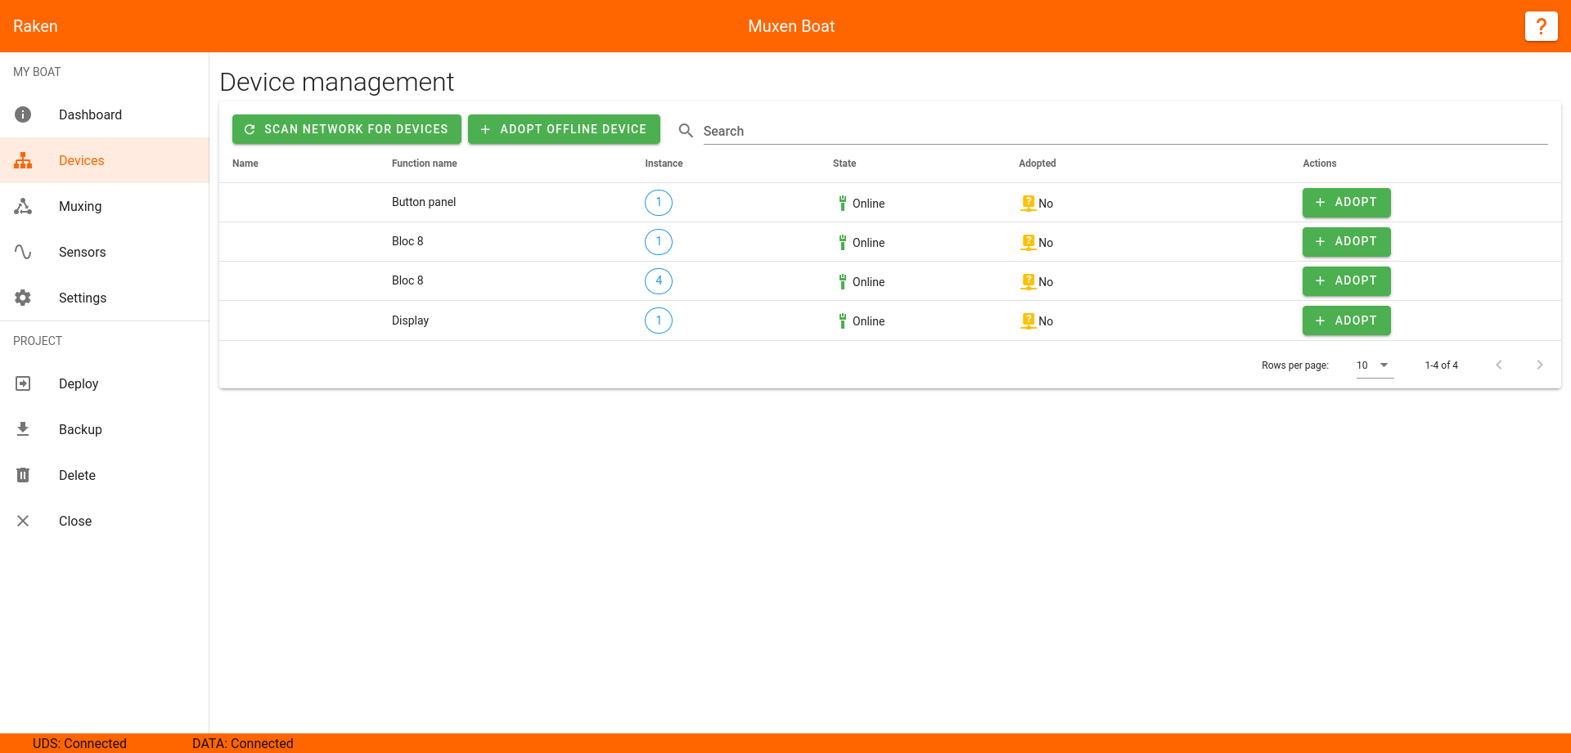The image size is (1571, 753).
Task: Click the Backup download icon
Action: 23,429
